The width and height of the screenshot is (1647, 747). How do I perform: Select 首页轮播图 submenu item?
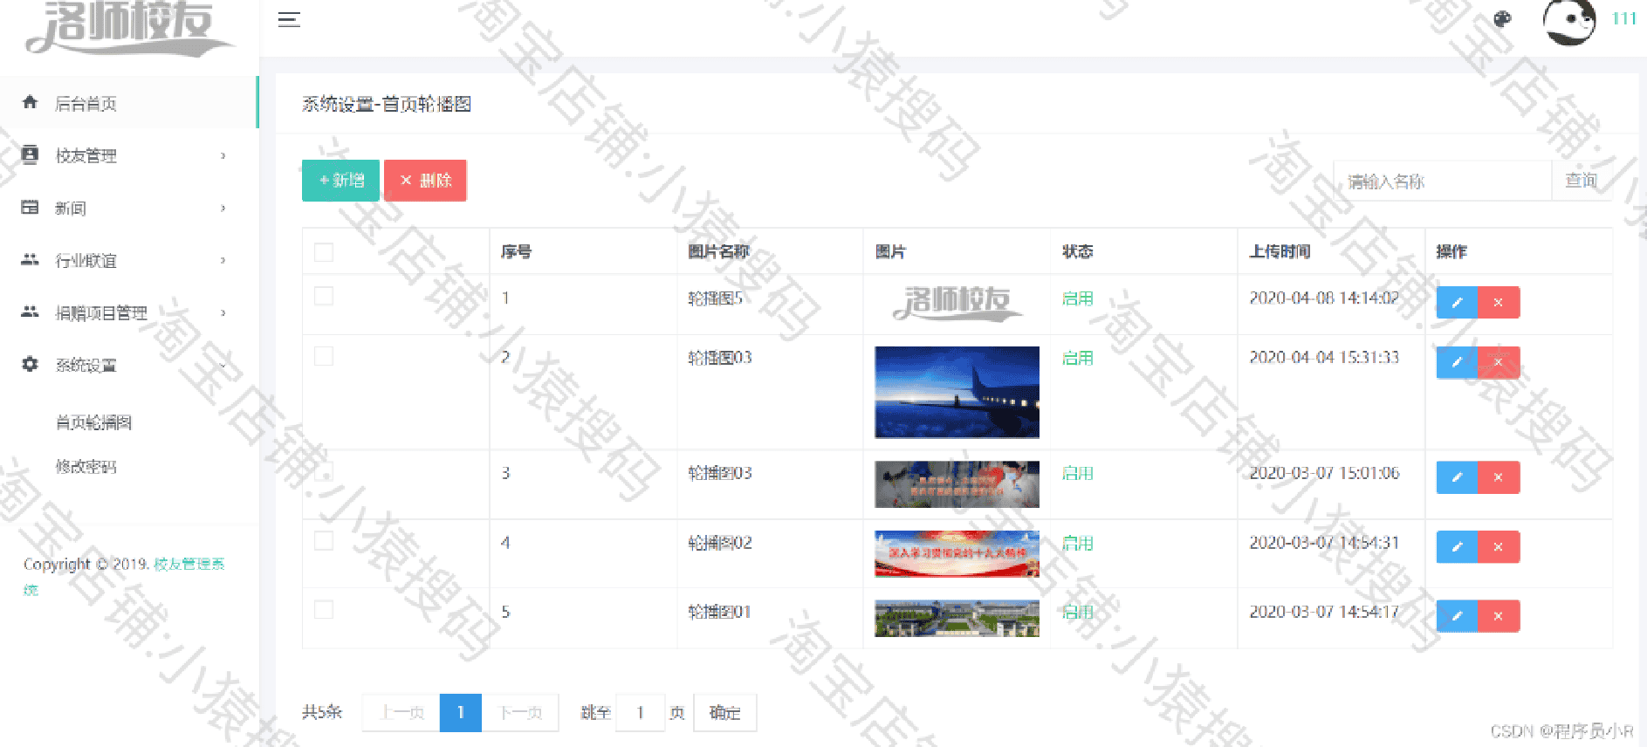pos(93,423)
